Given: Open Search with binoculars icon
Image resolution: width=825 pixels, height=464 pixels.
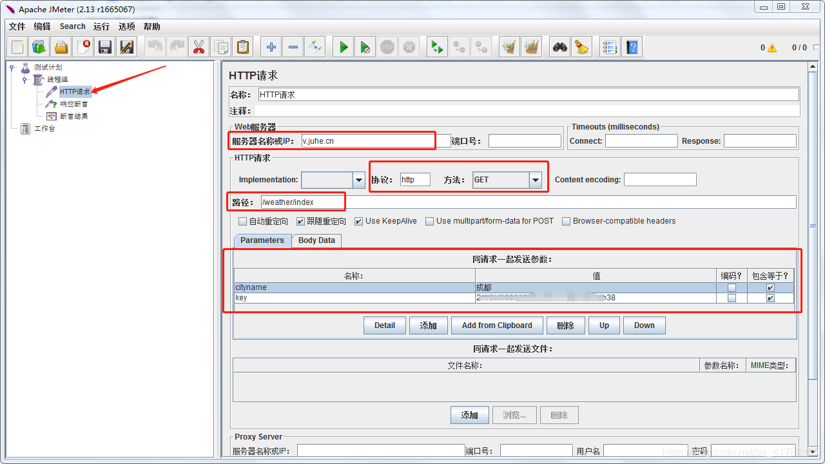Looking at the screenshot, I should click(560, 47).
